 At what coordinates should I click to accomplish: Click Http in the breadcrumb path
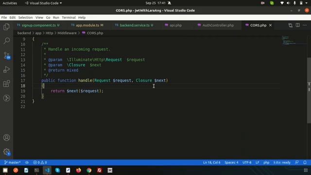pyautogui.click(x=50, y=33)
